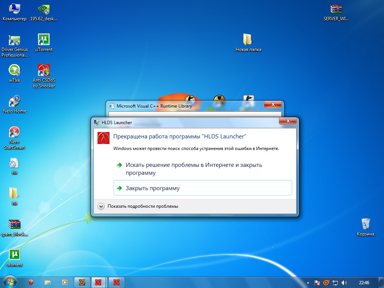Select 'Искать решение проблемы в Интернете' option
Viewport: 384px width, 288px height.
[202, 169]
